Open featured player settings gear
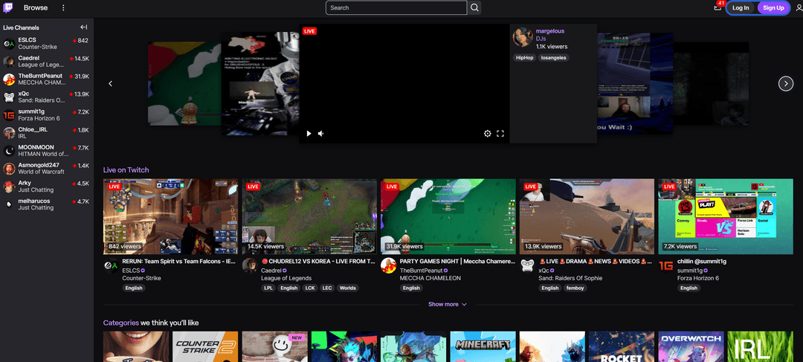The width and height of the screenshot is (803, 362). [488, 134]
